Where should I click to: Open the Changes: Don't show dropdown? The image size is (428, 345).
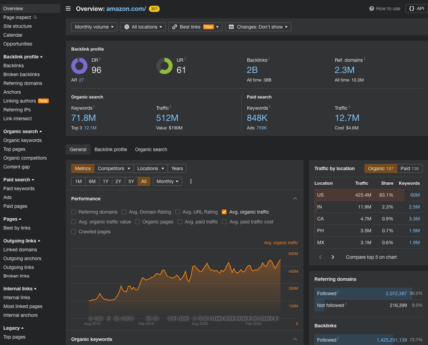click(258, 27)
